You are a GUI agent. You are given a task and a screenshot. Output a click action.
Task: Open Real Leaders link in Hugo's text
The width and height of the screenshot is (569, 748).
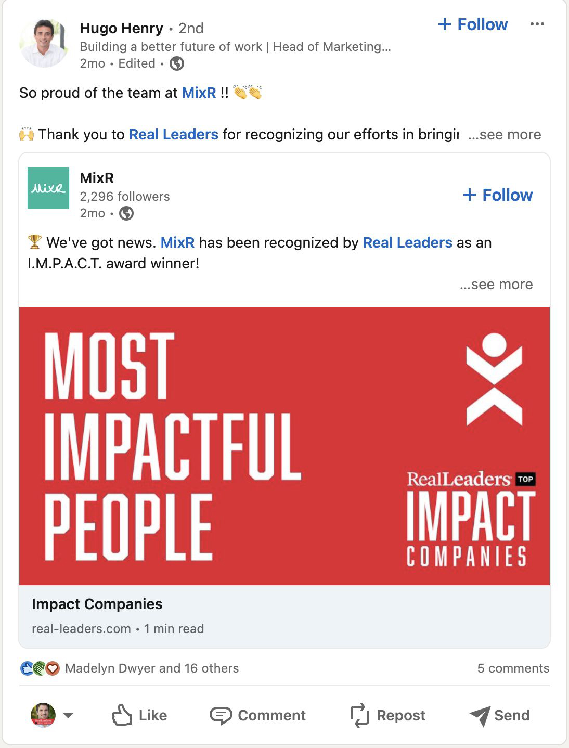click(x=173, y=135)
